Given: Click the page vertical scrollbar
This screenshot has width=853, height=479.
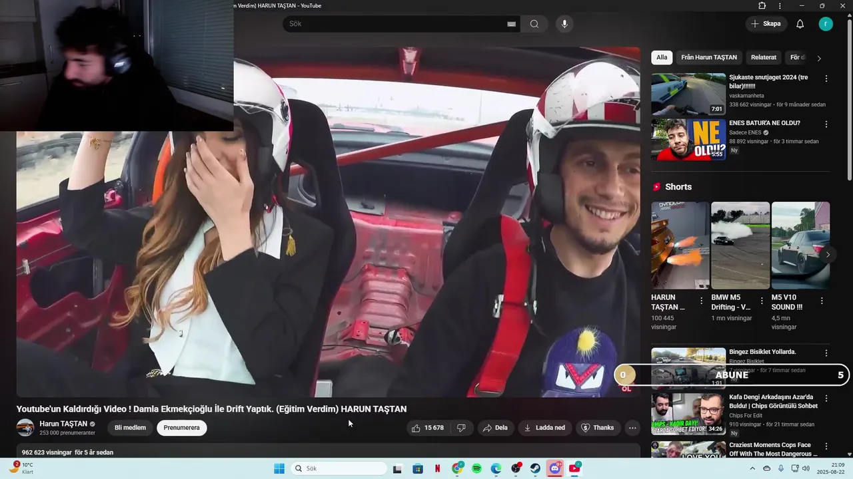Looking at the screenshot, I should 849,100.
